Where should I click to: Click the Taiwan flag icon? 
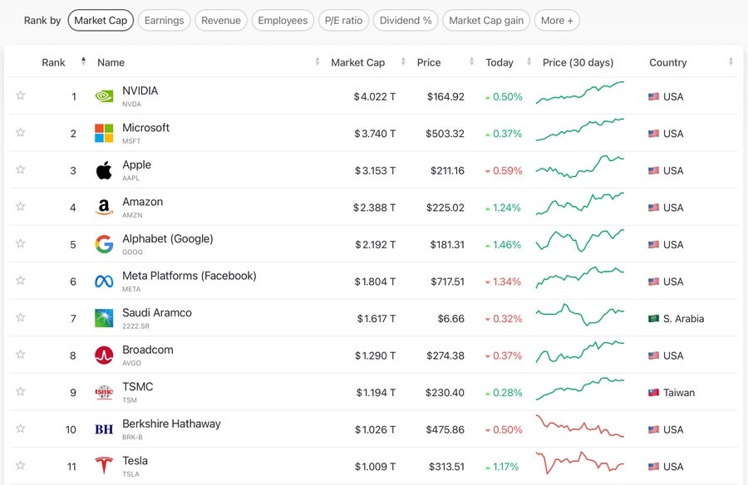[653, 393]
